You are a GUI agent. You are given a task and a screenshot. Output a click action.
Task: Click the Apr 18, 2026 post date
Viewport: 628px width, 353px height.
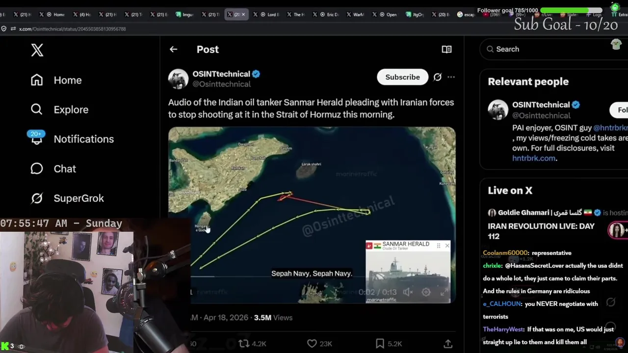point(226,318)
